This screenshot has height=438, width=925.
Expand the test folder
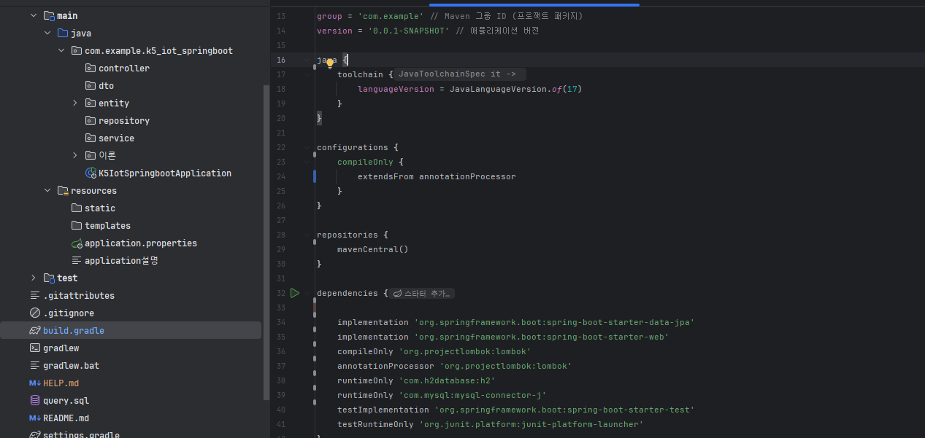(34, 278)
